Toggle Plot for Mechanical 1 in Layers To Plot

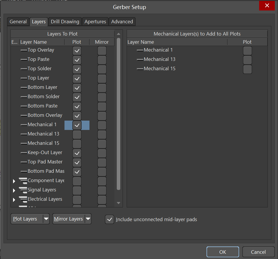[77, 125]
